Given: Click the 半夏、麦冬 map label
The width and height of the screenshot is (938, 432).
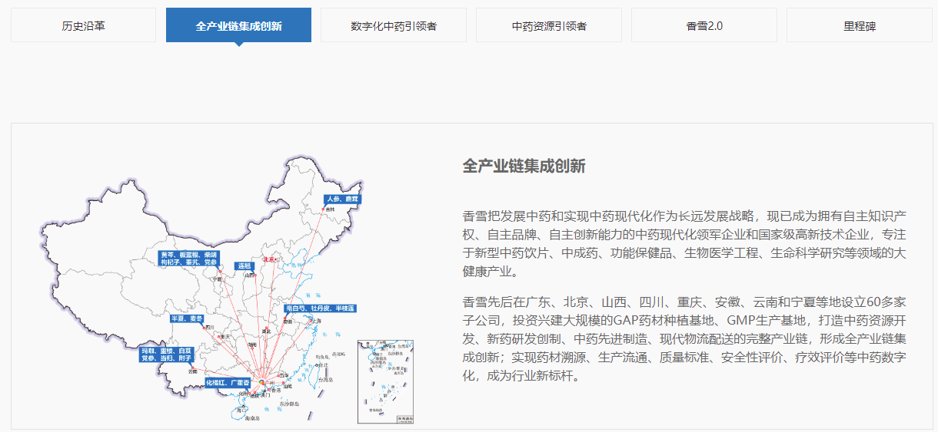Looking at the screenshot, I should click(x=187, y=318).
